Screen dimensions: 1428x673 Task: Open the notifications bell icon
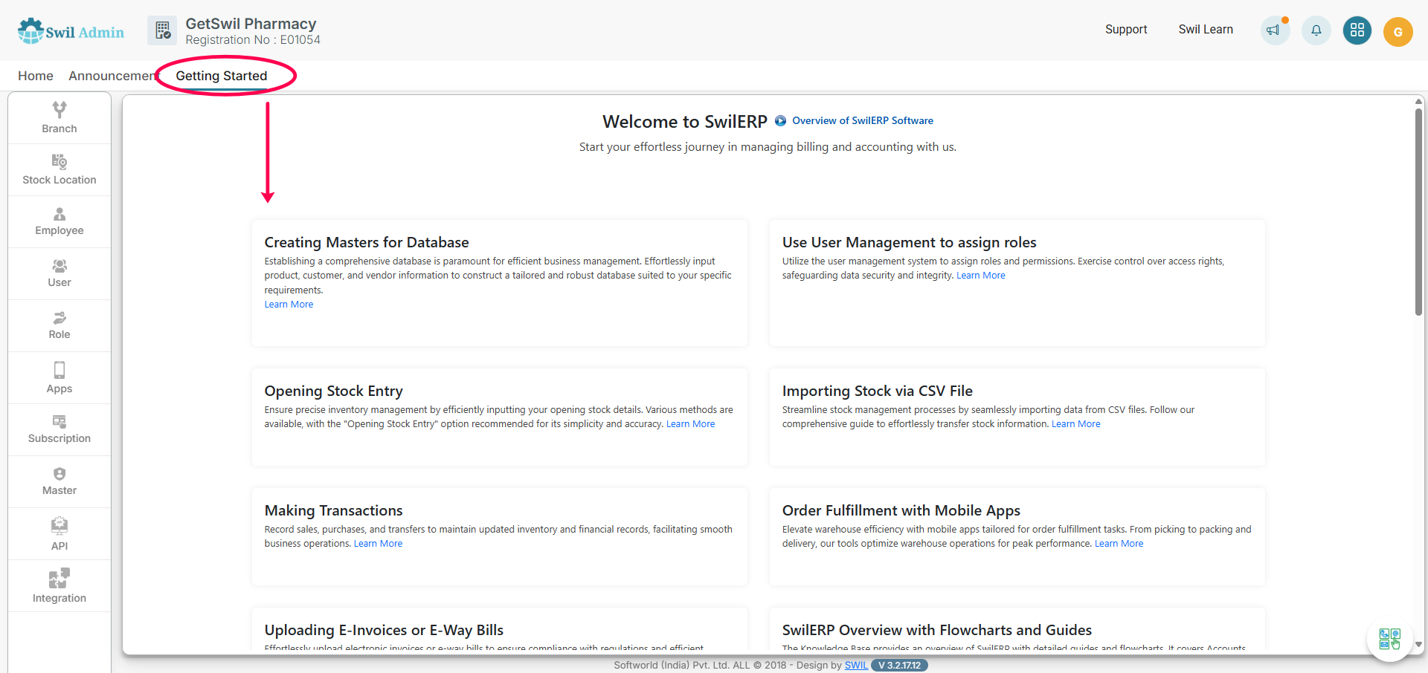[1316, 30]
